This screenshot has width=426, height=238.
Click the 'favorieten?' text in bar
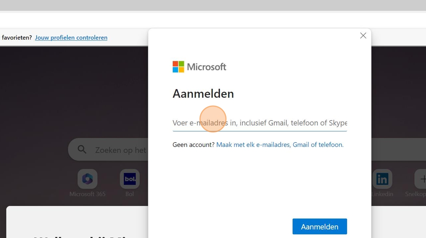(17, 37)
